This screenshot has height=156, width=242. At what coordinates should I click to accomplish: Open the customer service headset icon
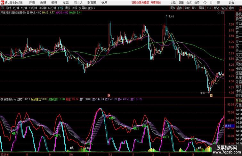coord(205,3)
